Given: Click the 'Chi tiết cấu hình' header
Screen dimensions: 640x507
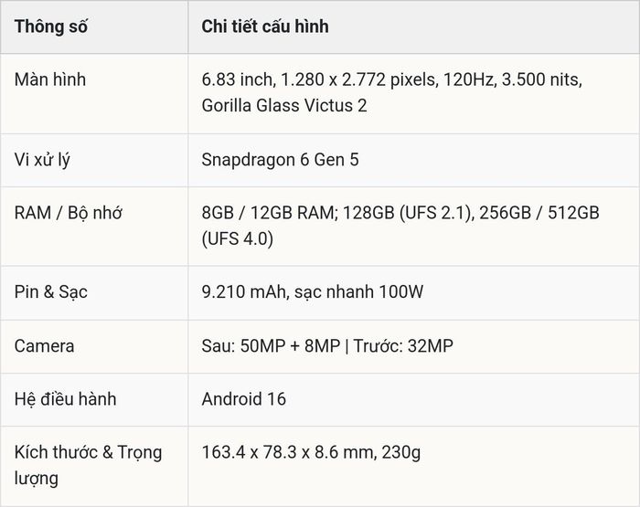Looking at the screenshot, I should 265,26.
